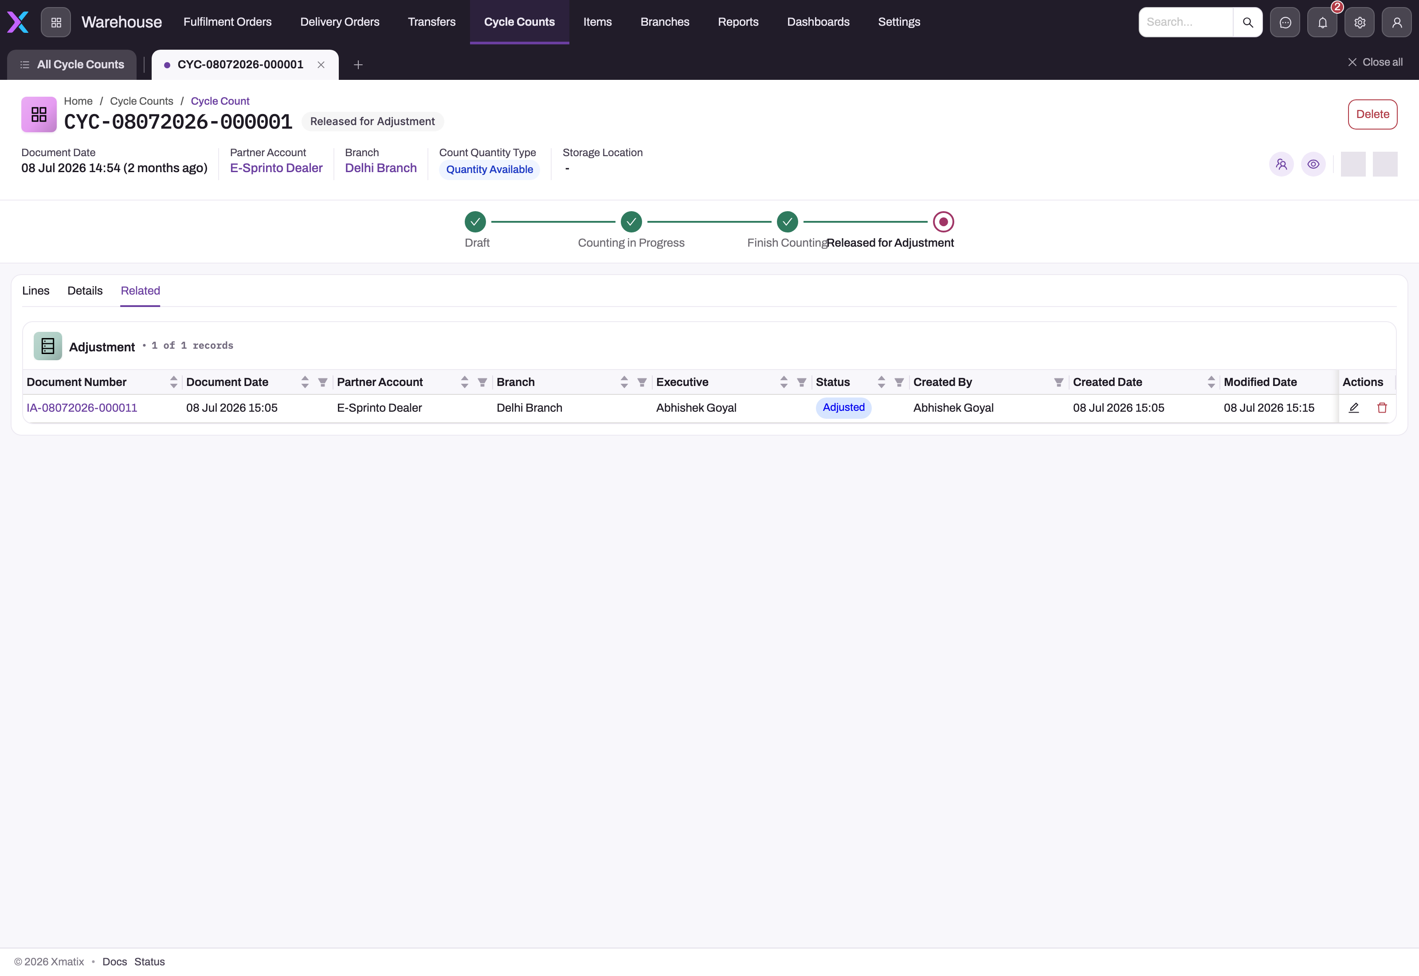Click the Finish Counting stage marker
Image resolution: width=1419 pixels, height=976 pixels.
click(x=787, y=222)
